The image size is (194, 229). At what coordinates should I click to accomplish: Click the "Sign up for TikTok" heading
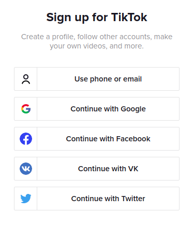[97, 18]
